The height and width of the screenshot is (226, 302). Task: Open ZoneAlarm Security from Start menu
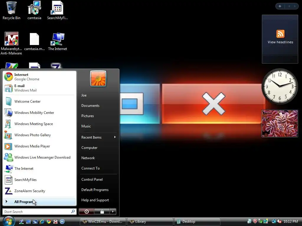(x=40, y=191)
